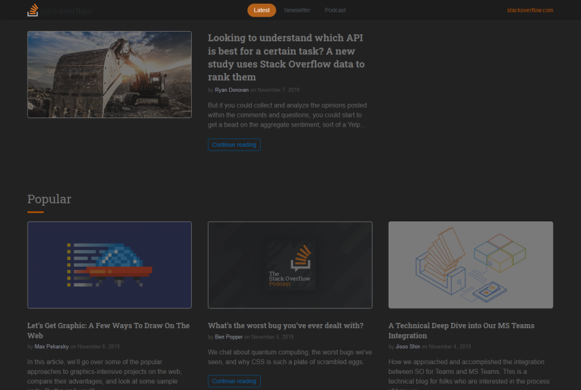Select the Latest tab

coord(261,10)
